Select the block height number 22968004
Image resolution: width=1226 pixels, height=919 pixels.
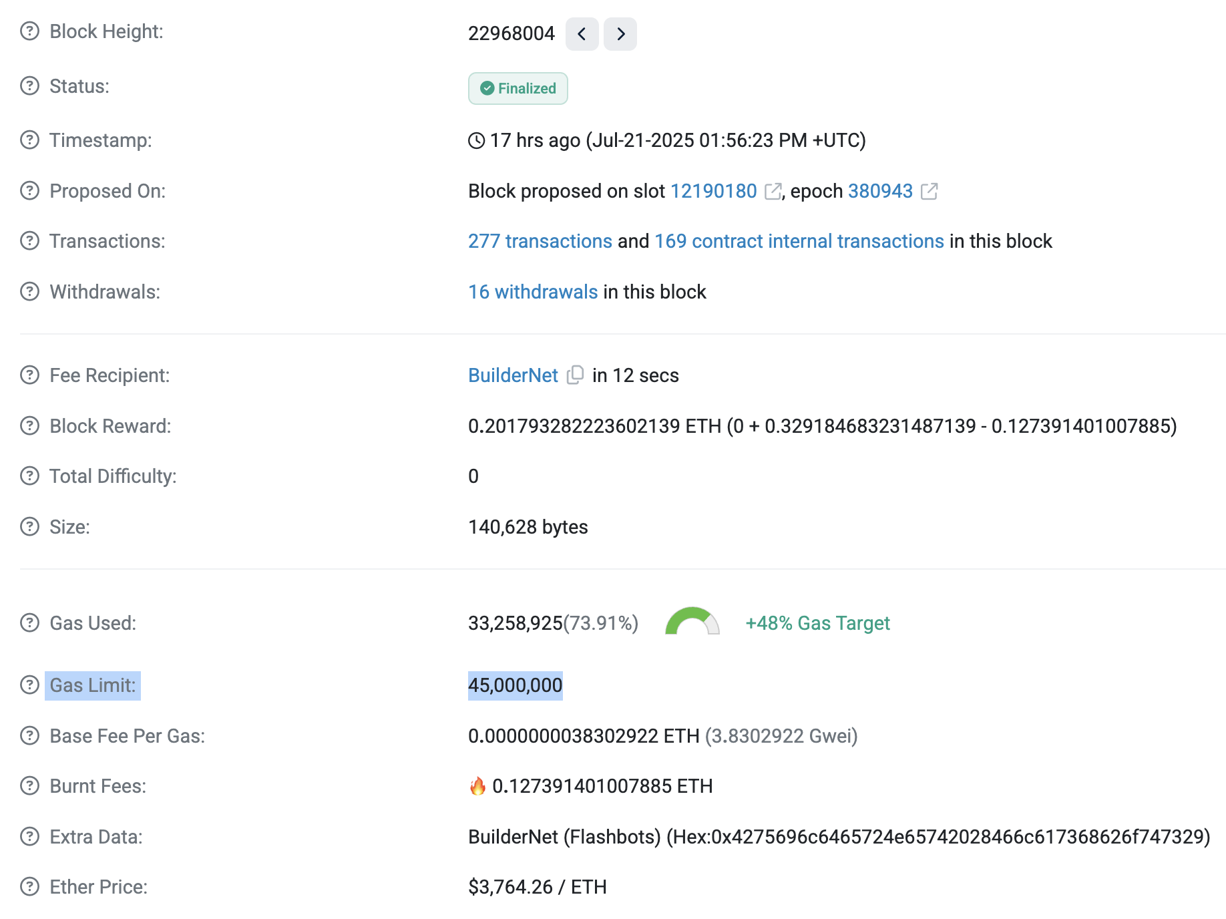[x=512, y=33]
